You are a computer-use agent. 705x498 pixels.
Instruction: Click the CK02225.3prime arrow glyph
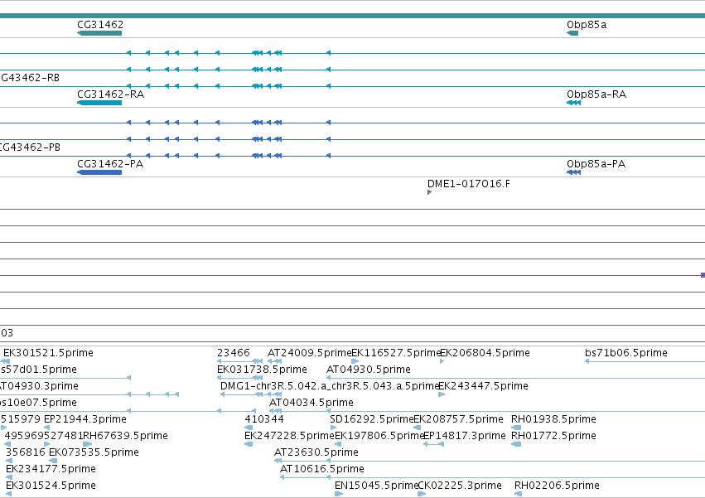coord(422,494)
